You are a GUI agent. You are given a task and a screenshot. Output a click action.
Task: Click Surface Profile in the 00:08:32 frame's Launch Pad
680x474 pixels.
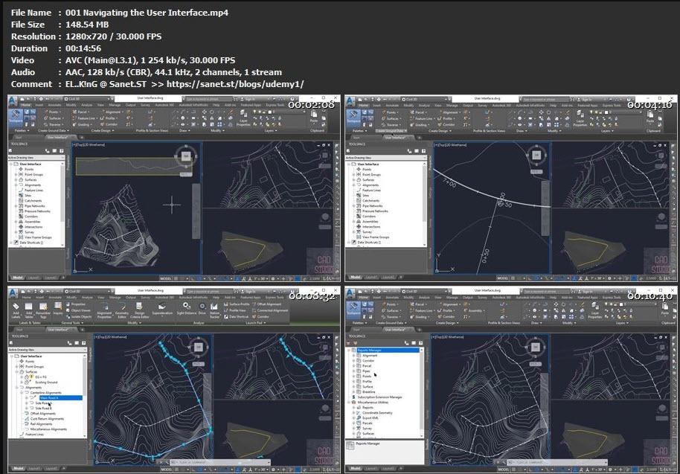(x=237, y=304)
